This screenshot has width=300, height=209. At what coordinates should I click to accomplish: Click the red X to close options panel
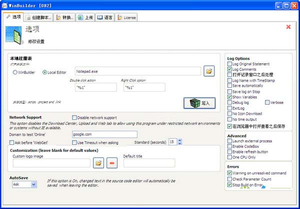click(288, 27)
